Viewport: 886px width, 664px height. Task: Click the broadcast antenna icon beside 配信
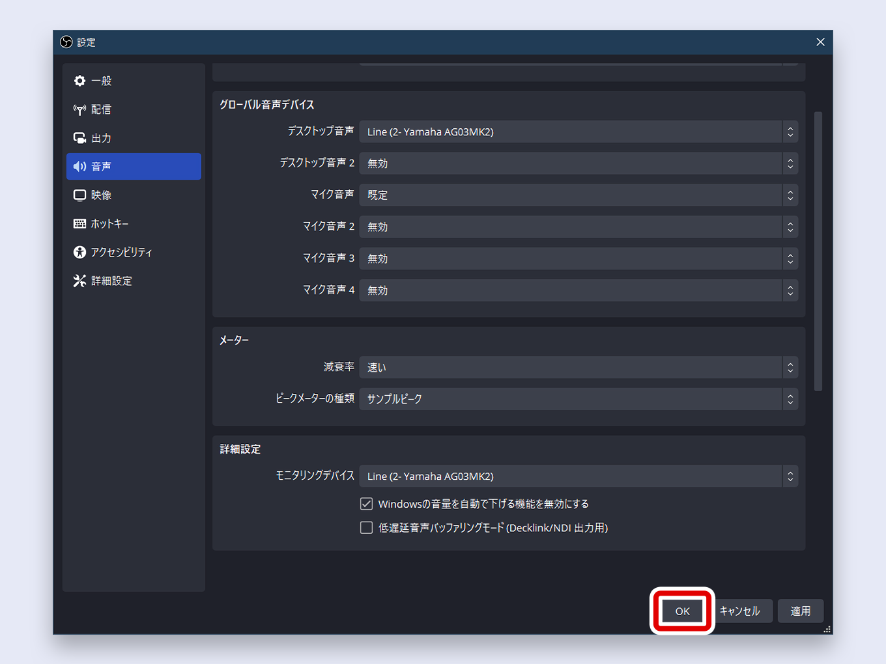click(x=79, y=109)
